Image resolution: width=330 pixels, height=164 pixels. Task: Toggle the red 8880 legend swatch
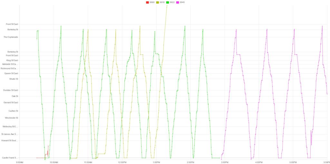tap(148, 2)
